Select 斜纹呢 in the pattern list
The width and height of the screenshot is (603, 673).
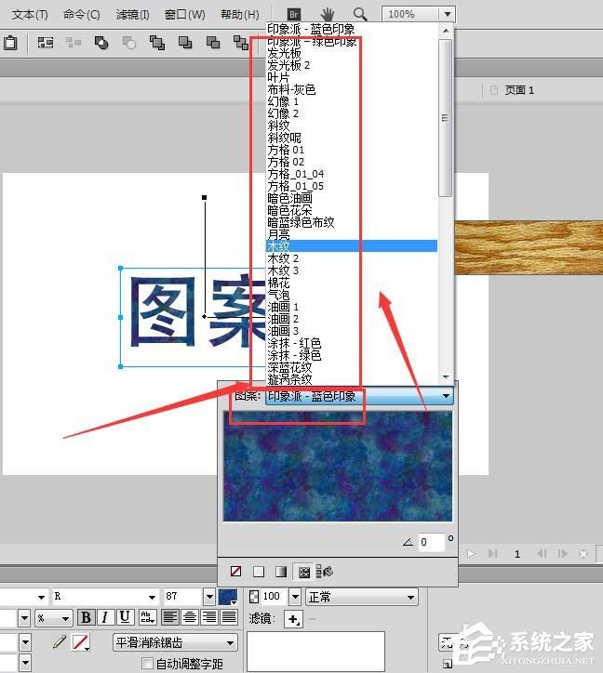(352, 138)
